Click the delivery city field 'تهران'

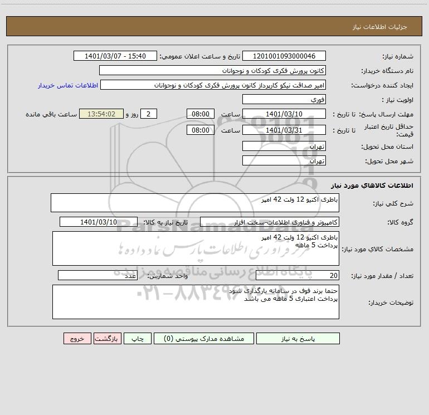coord(284,160)
